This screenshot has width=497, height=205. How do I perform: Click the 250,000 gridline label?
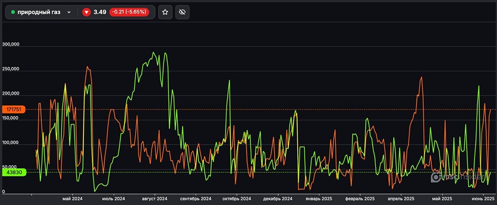tap(11, 69)
